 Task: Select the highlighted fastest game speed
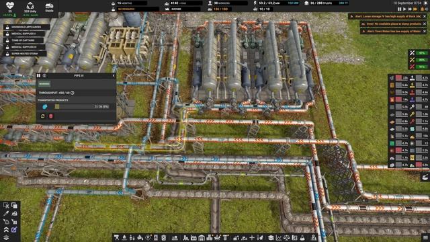tap(415, 9)
